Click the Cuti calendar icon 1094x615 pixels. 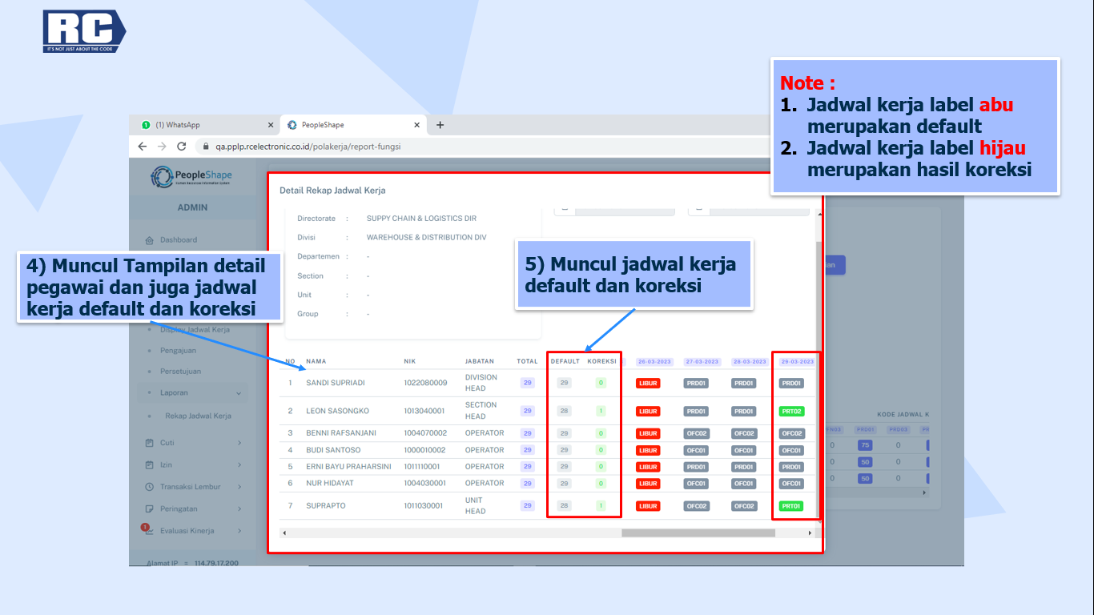(x=149, y=443)
